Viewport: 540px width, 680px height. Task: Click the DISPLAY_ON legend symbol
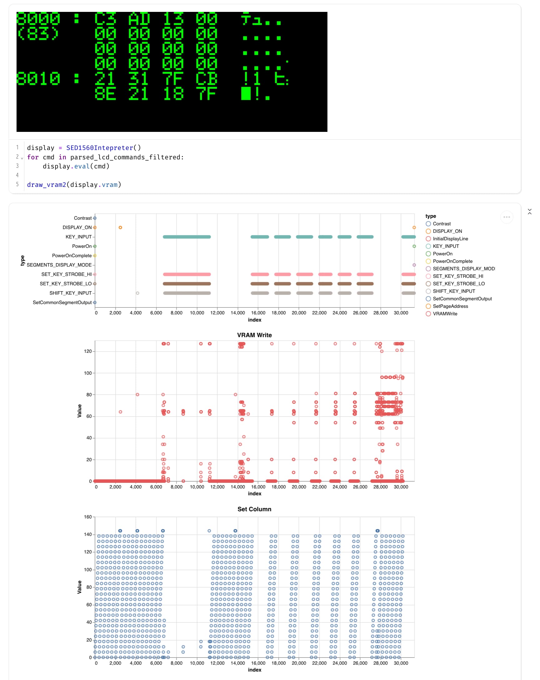(x=428, y=231)
